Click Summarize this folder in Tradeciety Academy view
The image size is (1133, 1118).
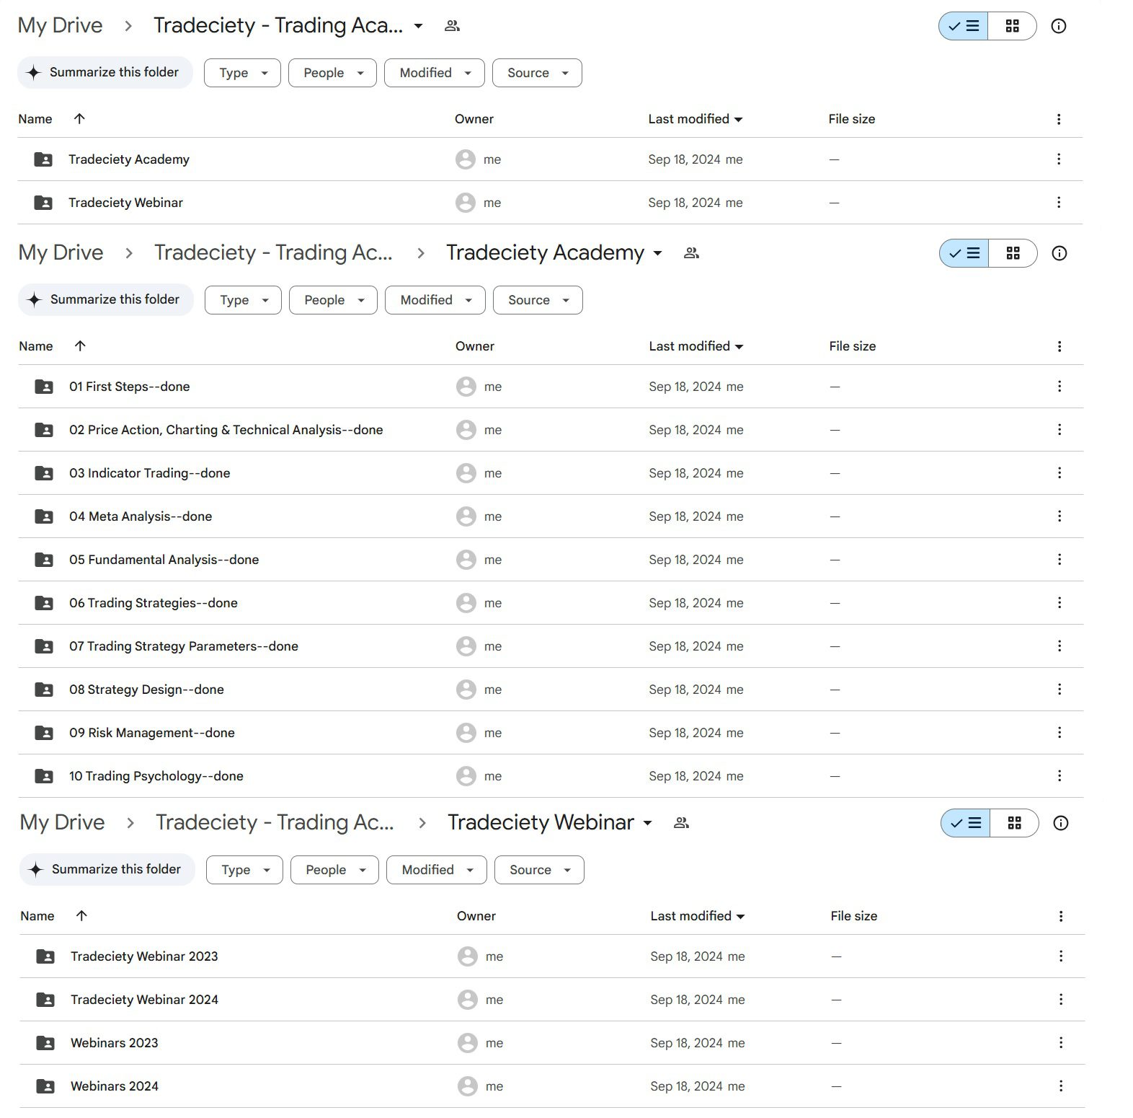point(106,299)
